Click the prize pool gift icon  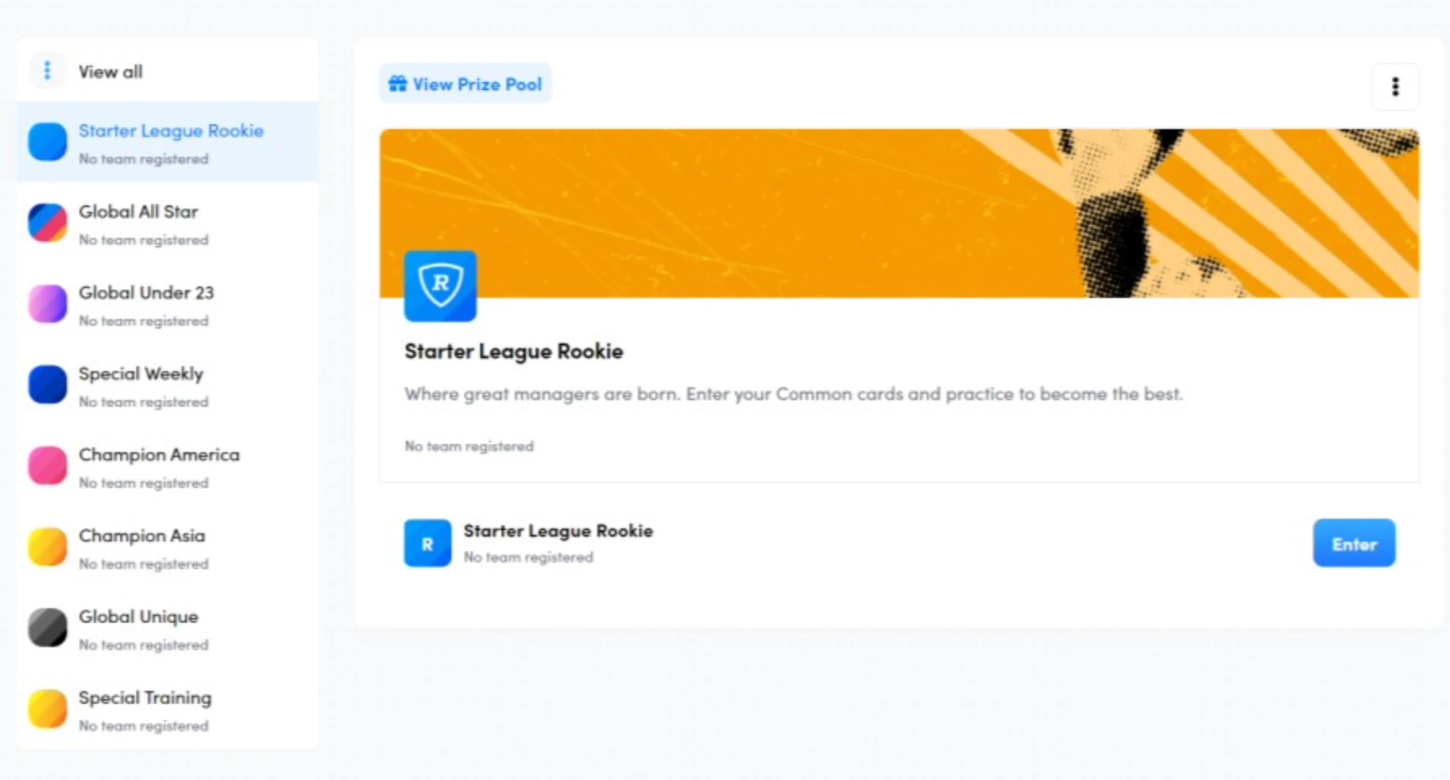pos(397,85)
